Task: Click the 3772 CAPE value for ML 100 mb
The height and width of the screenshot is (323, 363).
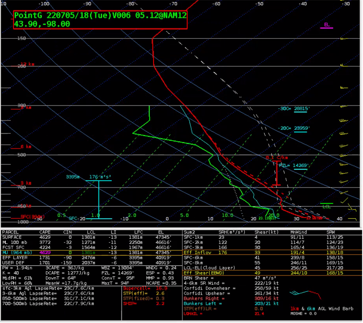Action: pyautogui.click(x=45, y=243)
